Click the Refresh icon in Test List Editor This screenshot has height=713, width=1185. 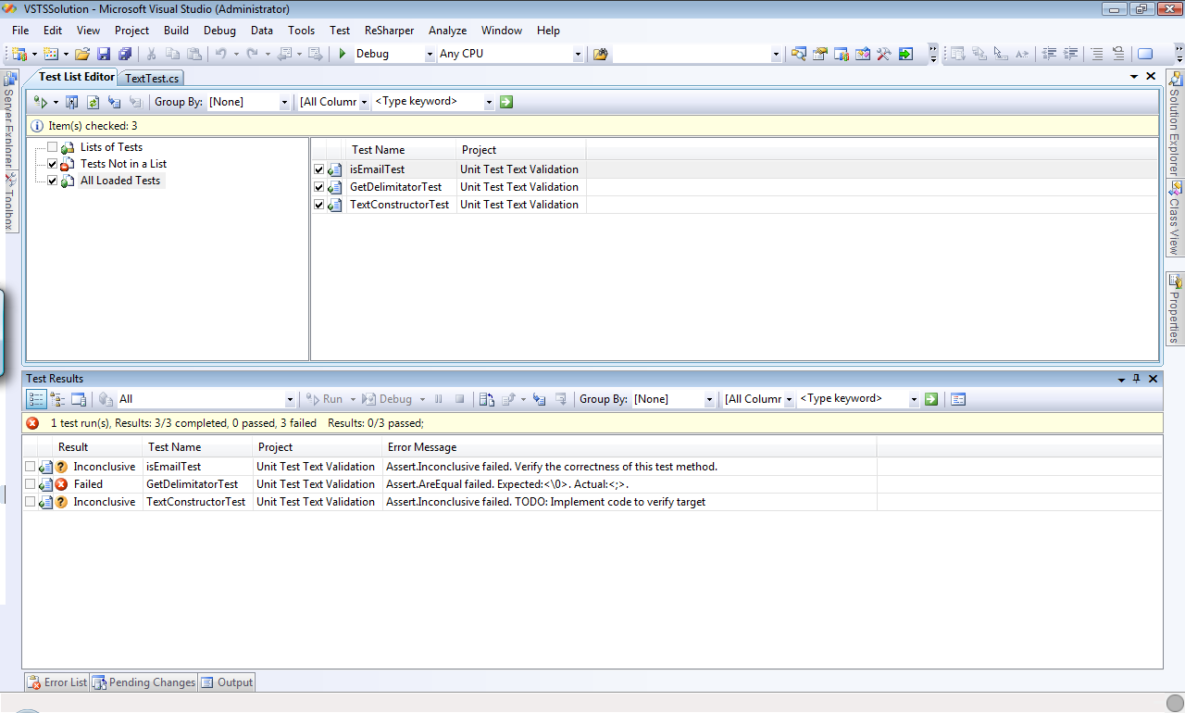point(93,102)
